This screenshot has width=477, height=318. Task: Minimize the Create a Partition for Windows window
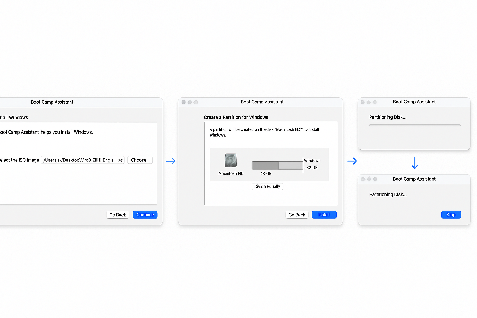tap(189, 102)
